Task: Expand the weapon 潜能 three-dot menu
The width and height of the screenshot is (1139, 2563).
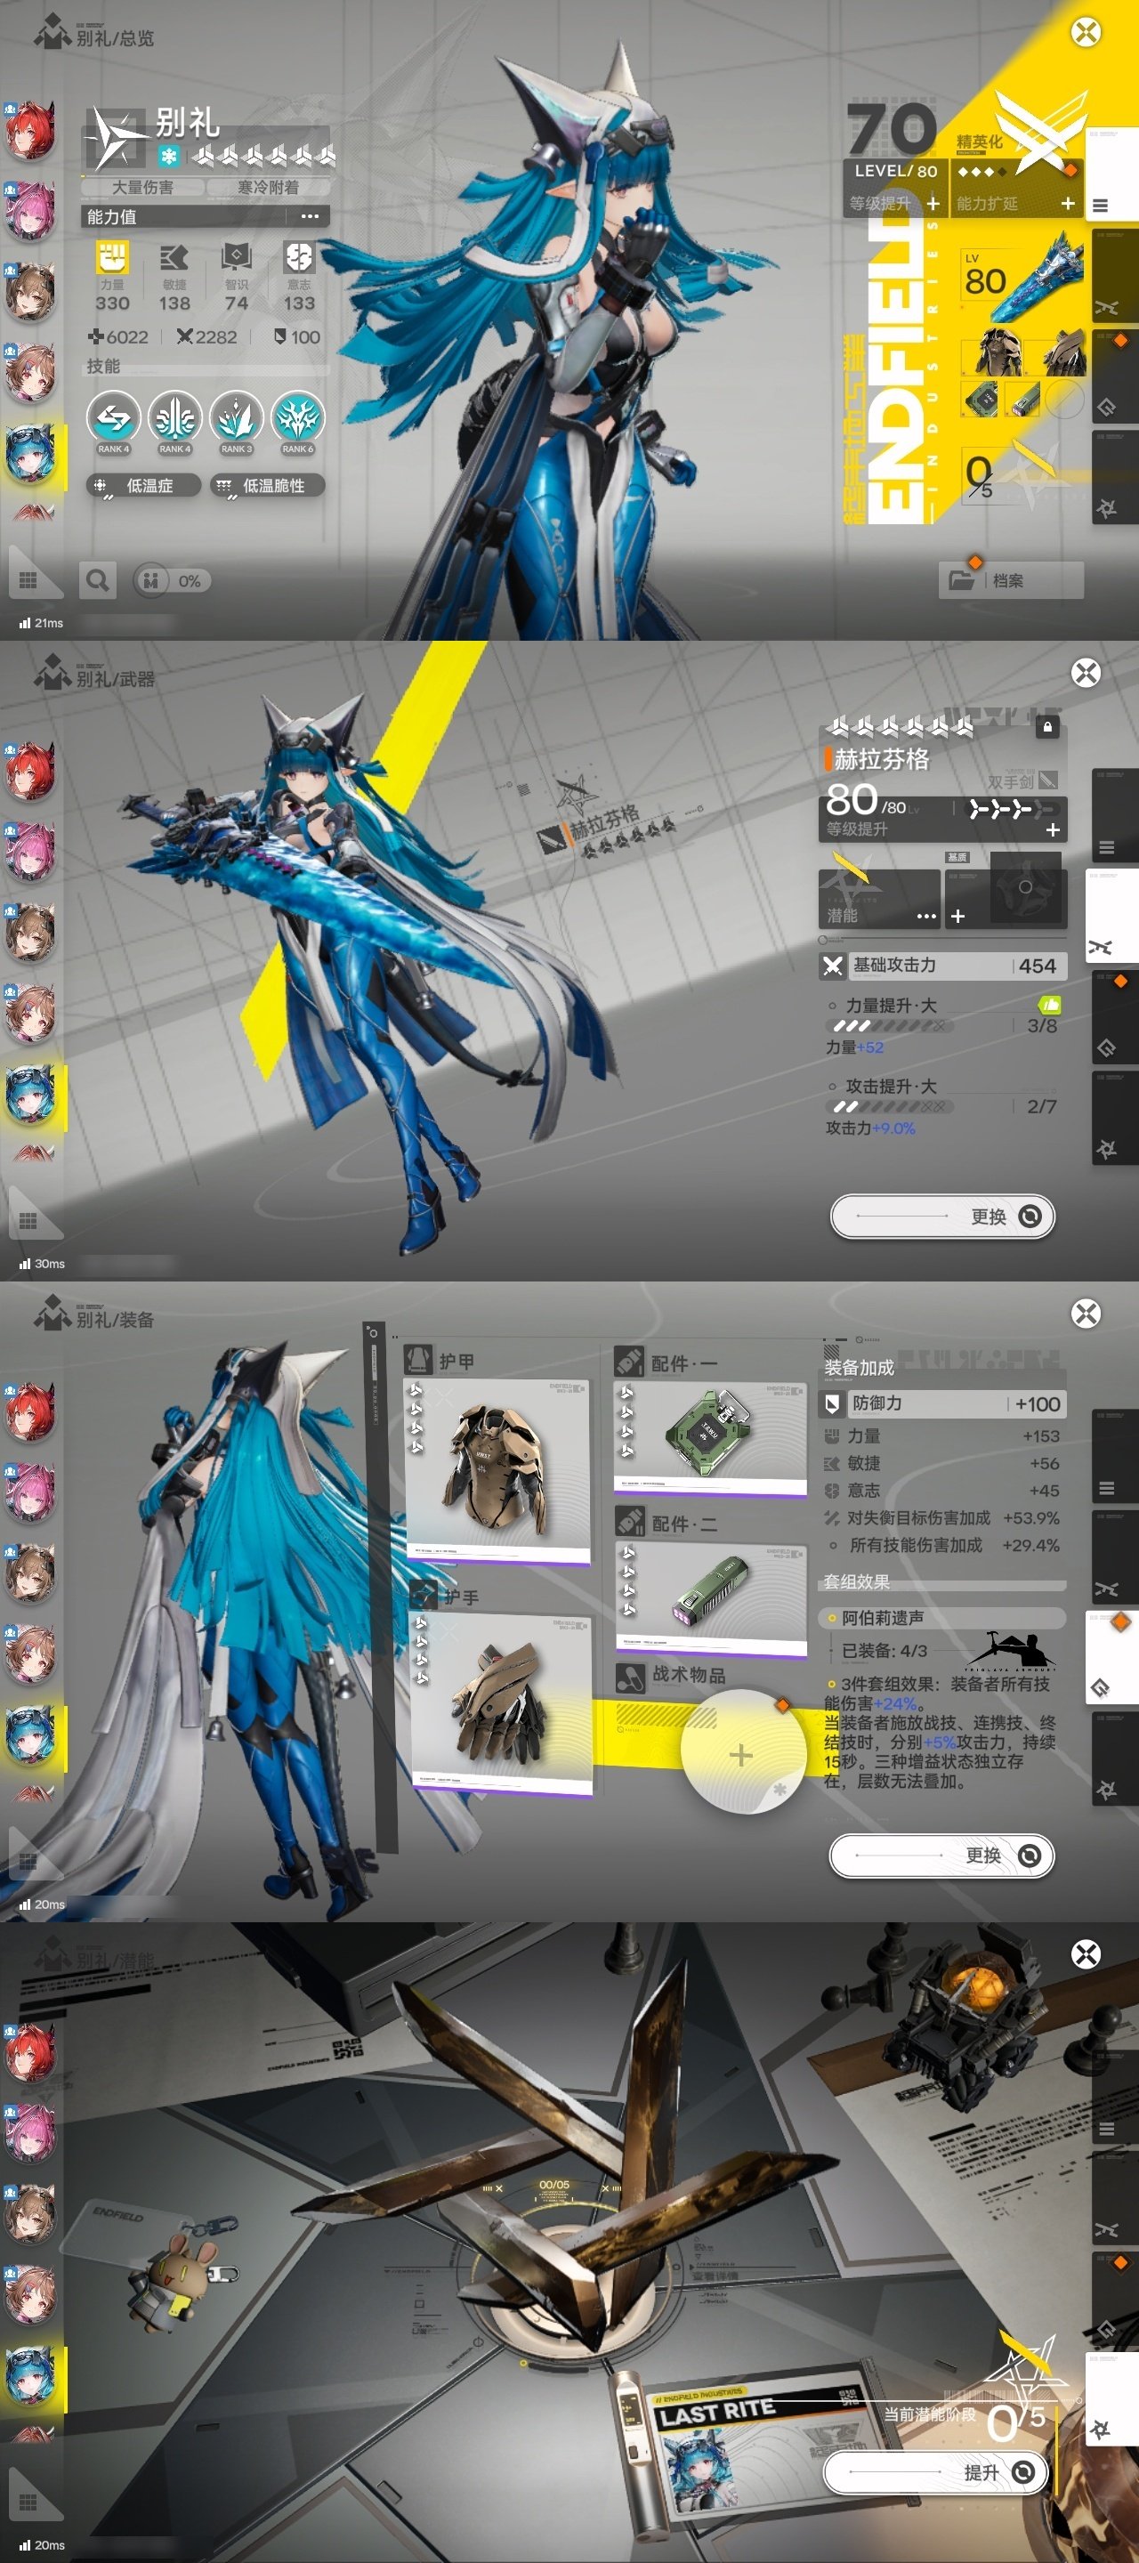Action: 926,916
